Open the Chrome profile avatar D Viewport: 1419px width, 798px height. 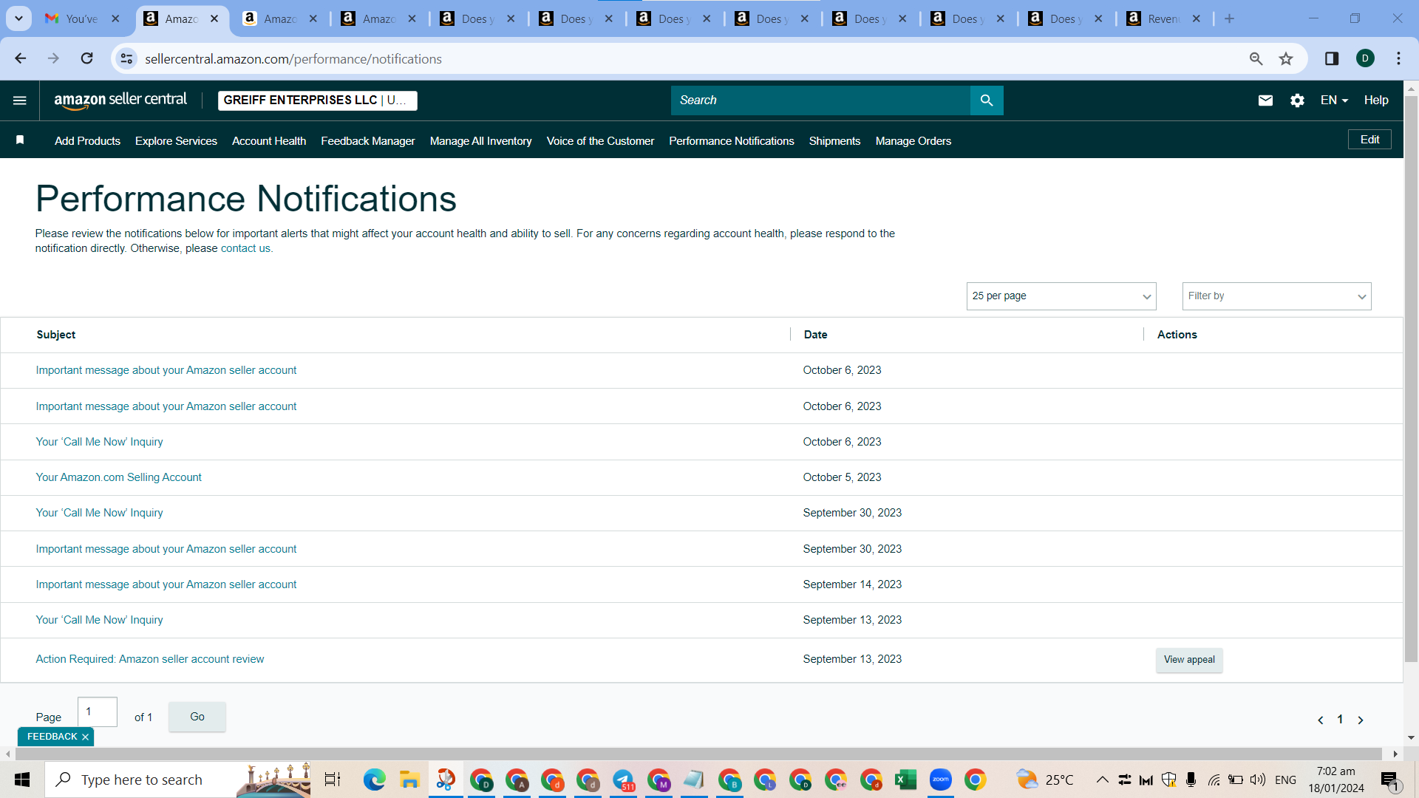(1365, 58)
